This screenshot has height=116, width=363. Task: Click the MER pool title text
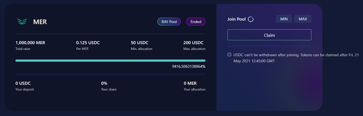(40, 22)
